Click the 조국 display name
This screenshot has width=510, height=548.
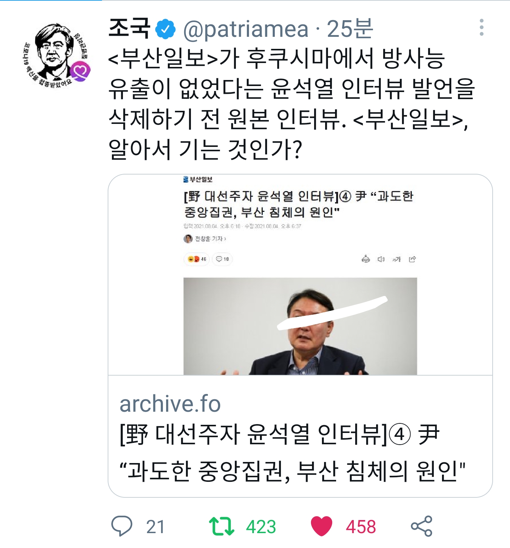(x=130, y=28)
